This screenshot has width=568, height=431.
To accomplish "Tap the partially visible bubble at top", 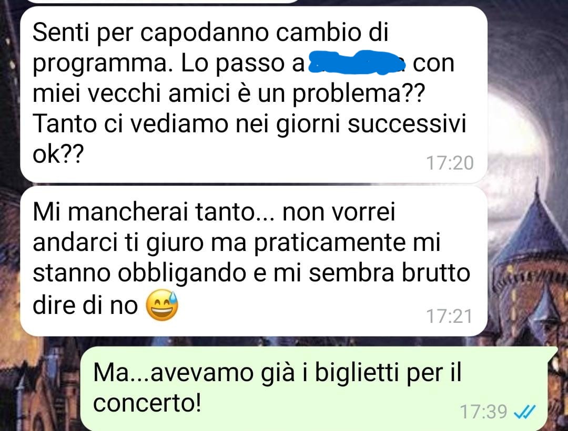I will point(163,1).
